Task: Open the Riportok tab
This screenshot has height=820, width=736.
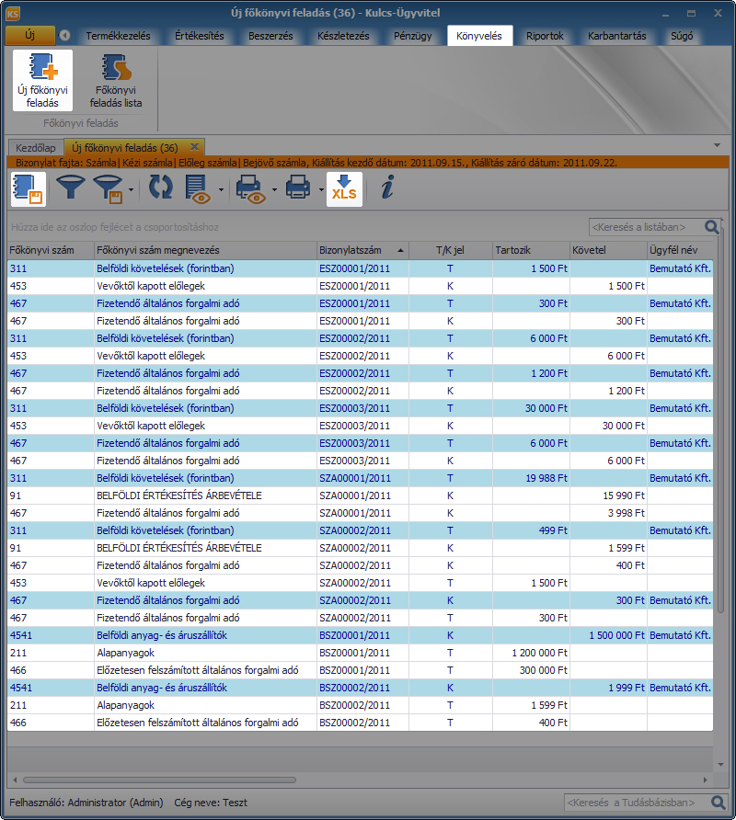Action: click(x=545, y=36)
